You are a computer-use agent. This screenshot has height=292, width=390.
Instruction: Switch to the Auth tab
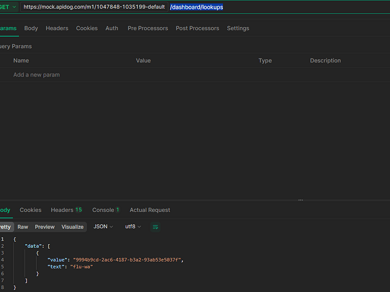coord(112,29)
